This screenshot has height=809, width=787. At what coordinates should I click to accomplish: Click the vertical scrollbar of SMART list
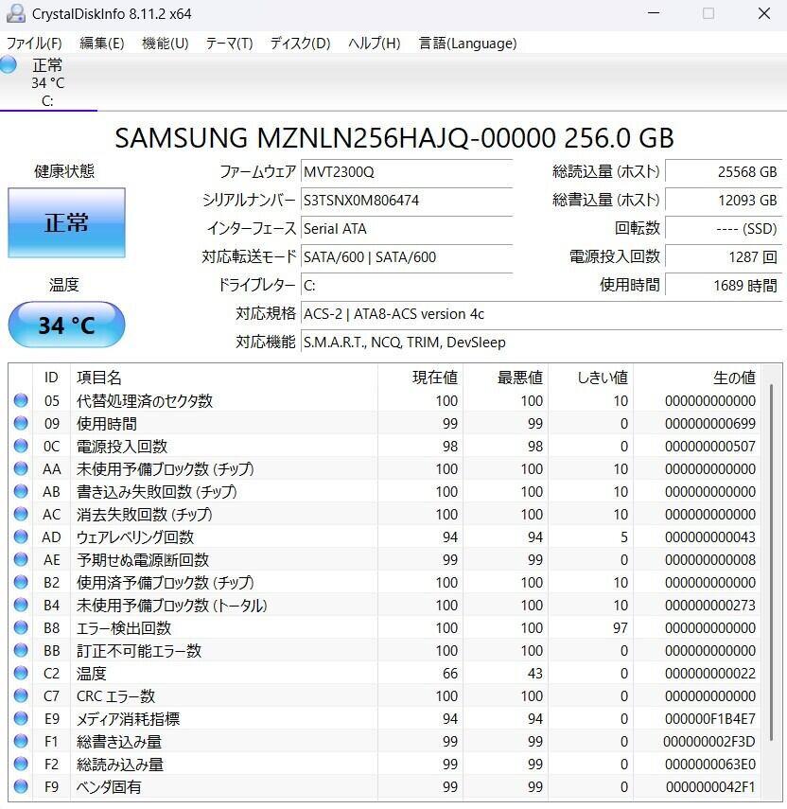pos(775,568)
